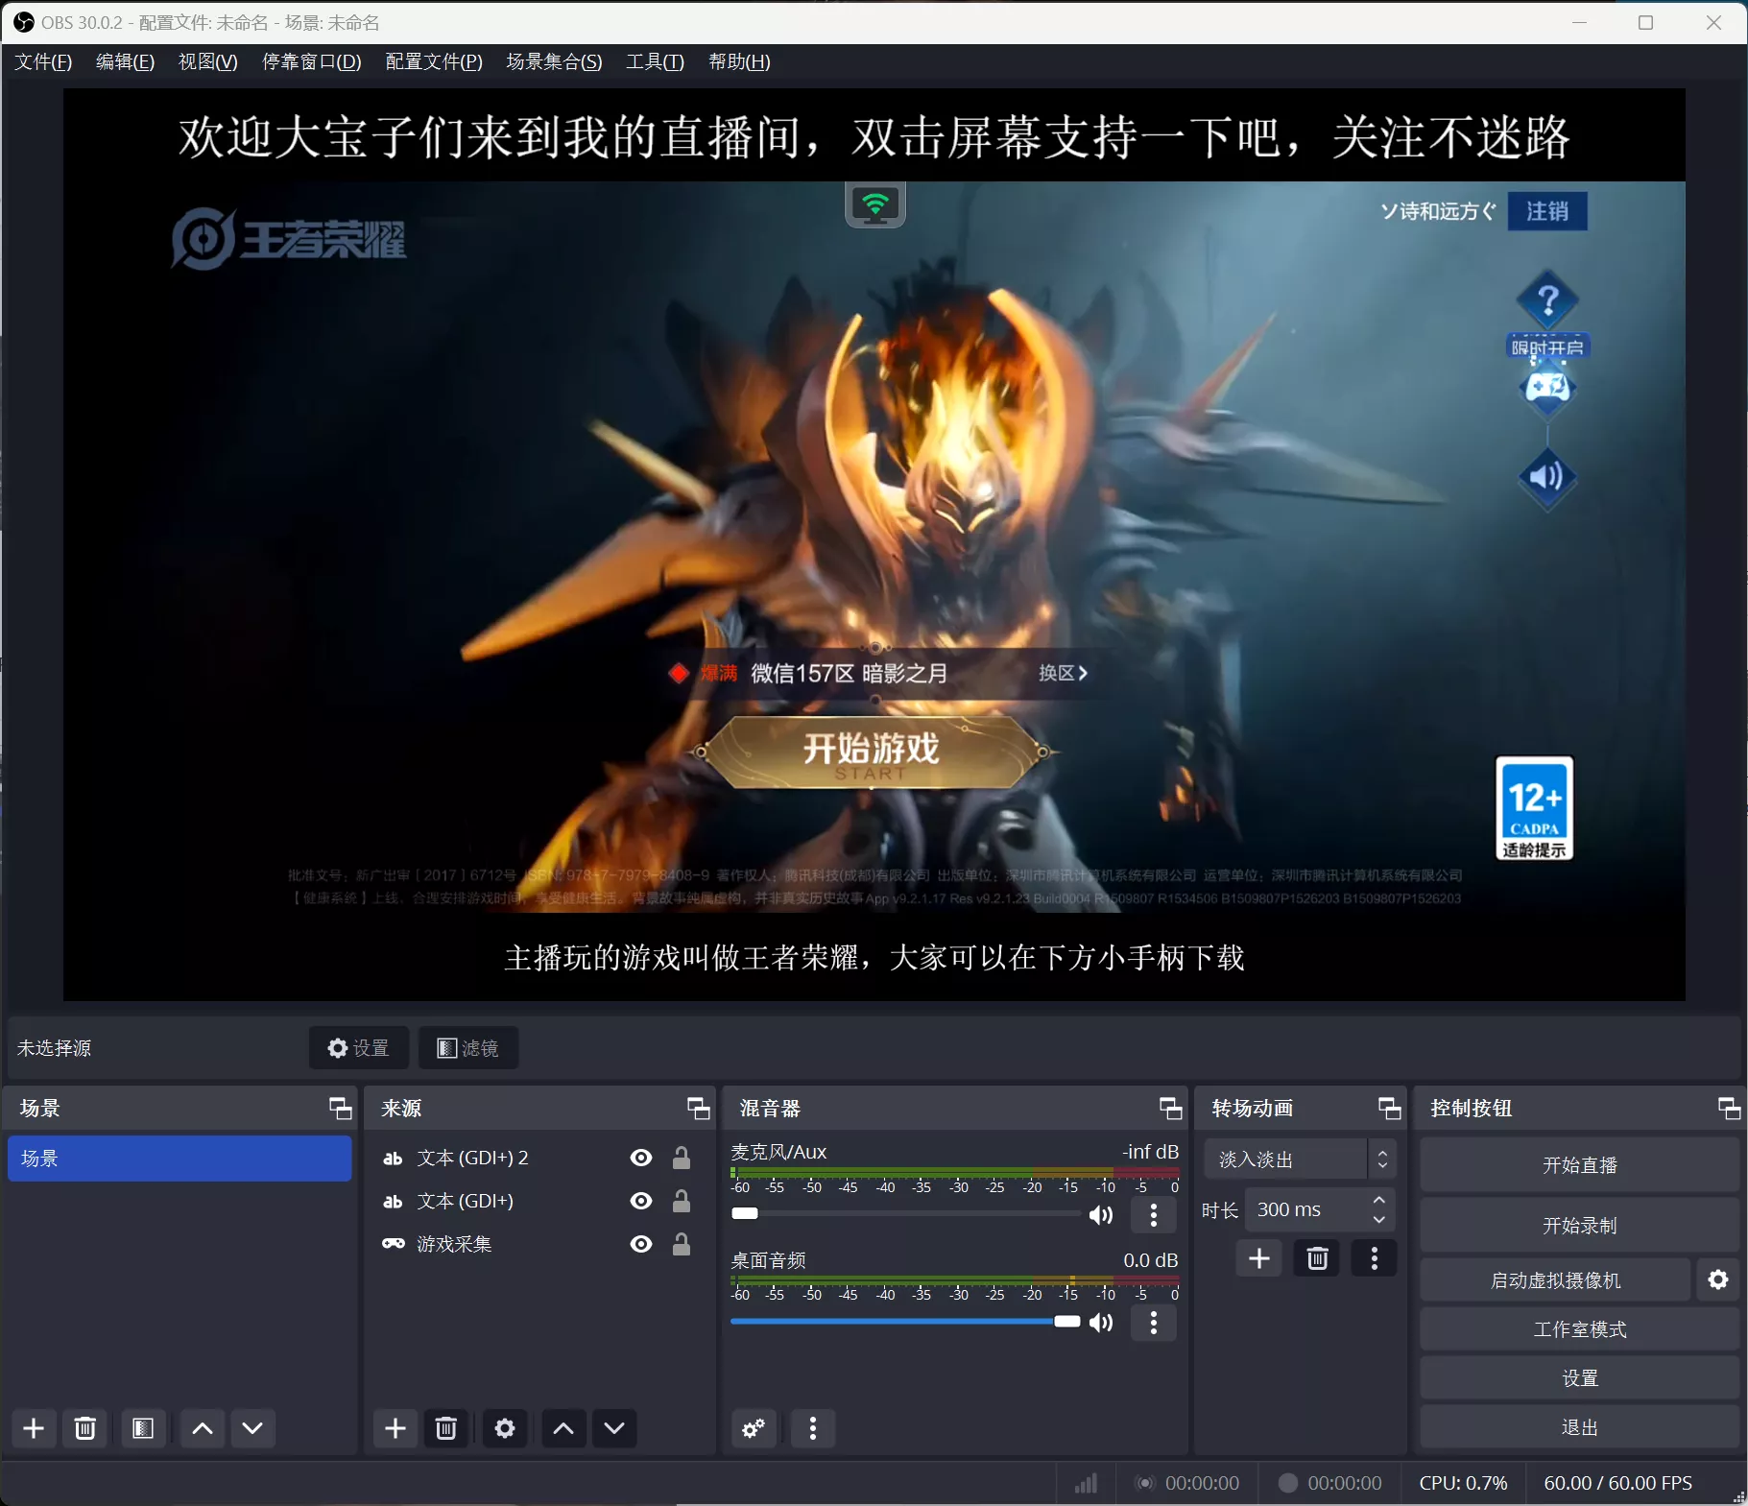The height and width of the screenshot is (1506, 1748).
Task: Unlock the 文本 (GDI+) 2 source
Action: pos(682,1158)
